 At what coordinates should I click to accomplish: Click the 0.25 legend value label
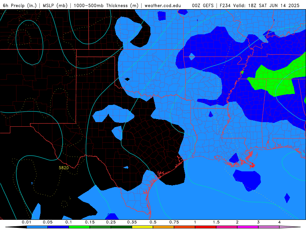[111, 222]
